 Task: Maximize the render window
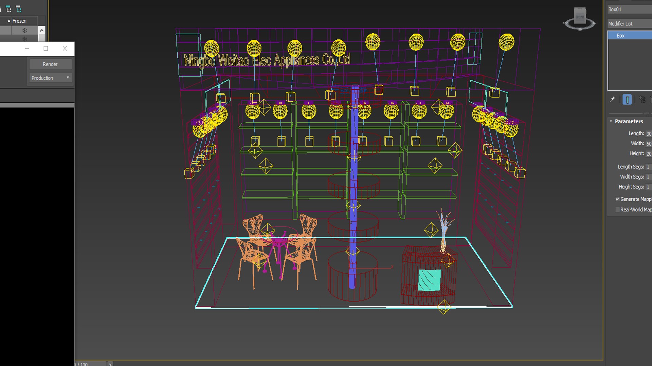coord(46,48)
